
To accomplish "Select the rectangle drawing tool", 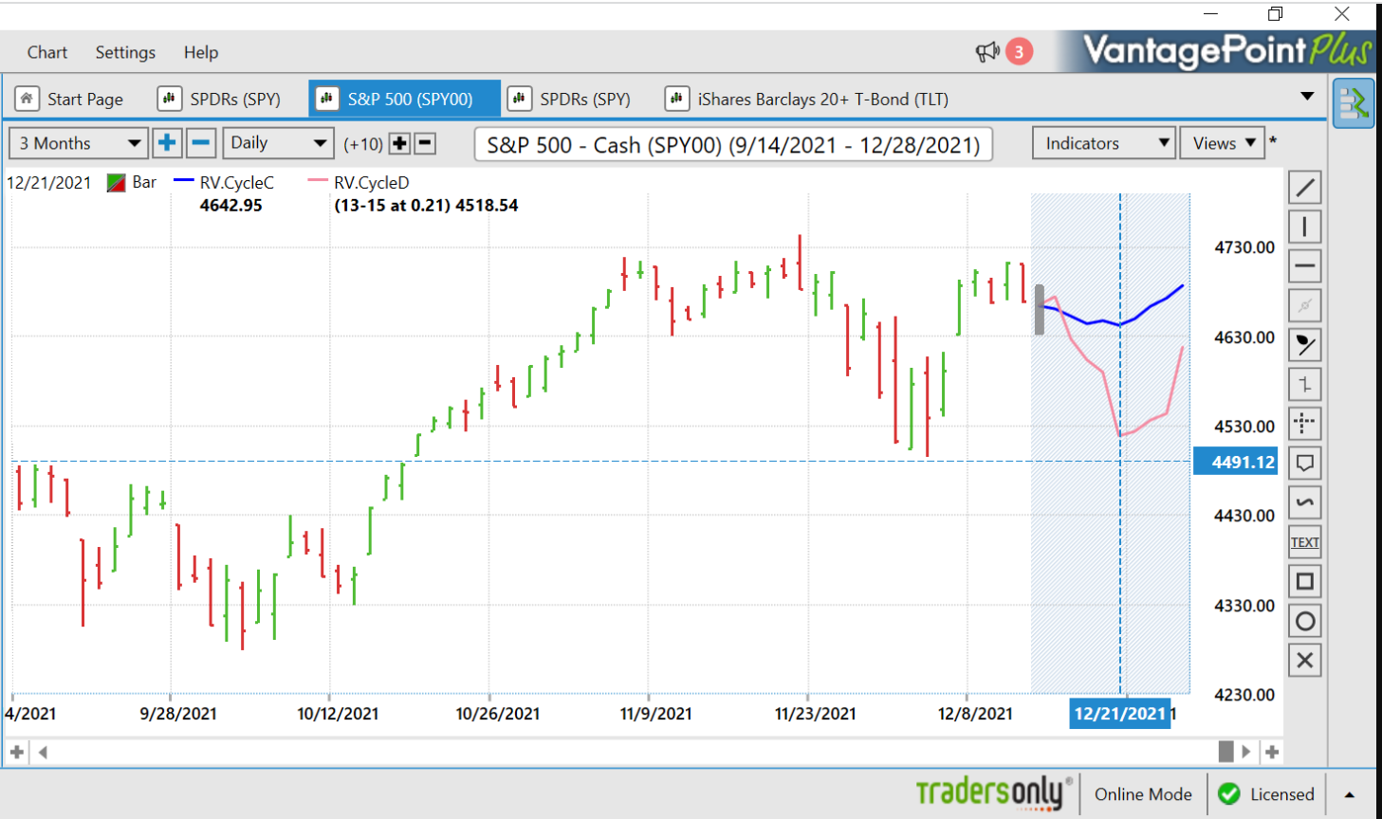I will point(1305,581).
